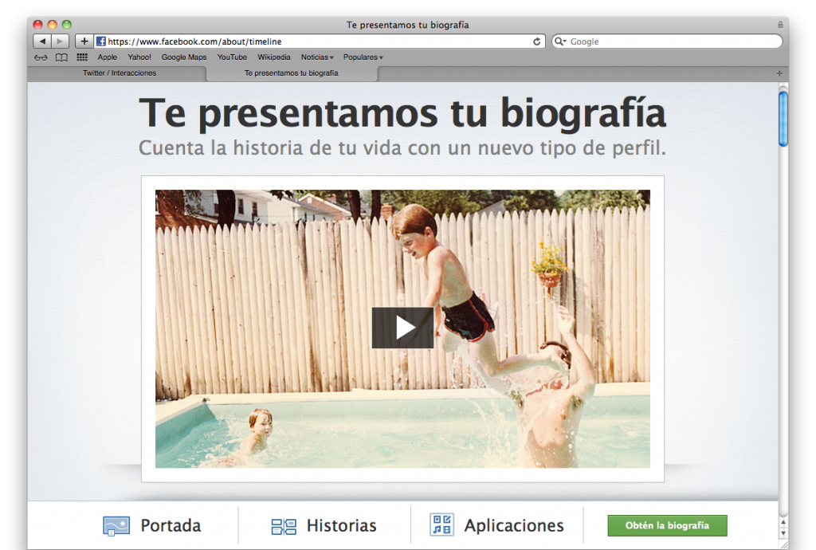
Task: Open Top Sites grid icon
Action: tap(82, 57)
